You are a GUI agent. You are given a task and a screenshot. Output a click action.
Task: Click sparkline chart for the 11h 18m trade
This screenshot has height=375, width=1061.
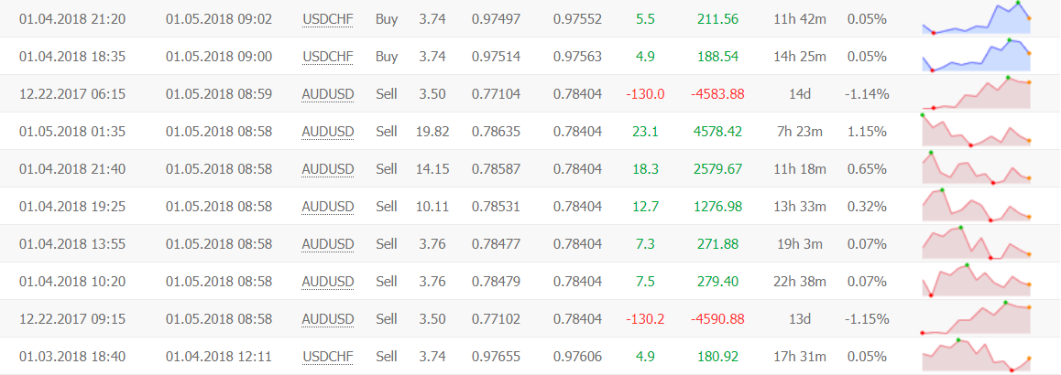pyautogui.click(x=976, y=169)
